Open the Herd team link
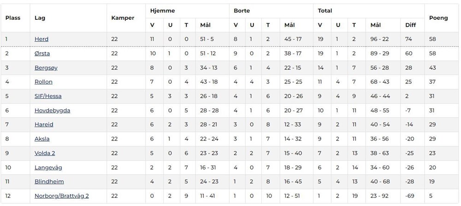This screenshot has height=206, width=461. click(x=41, y=39)
